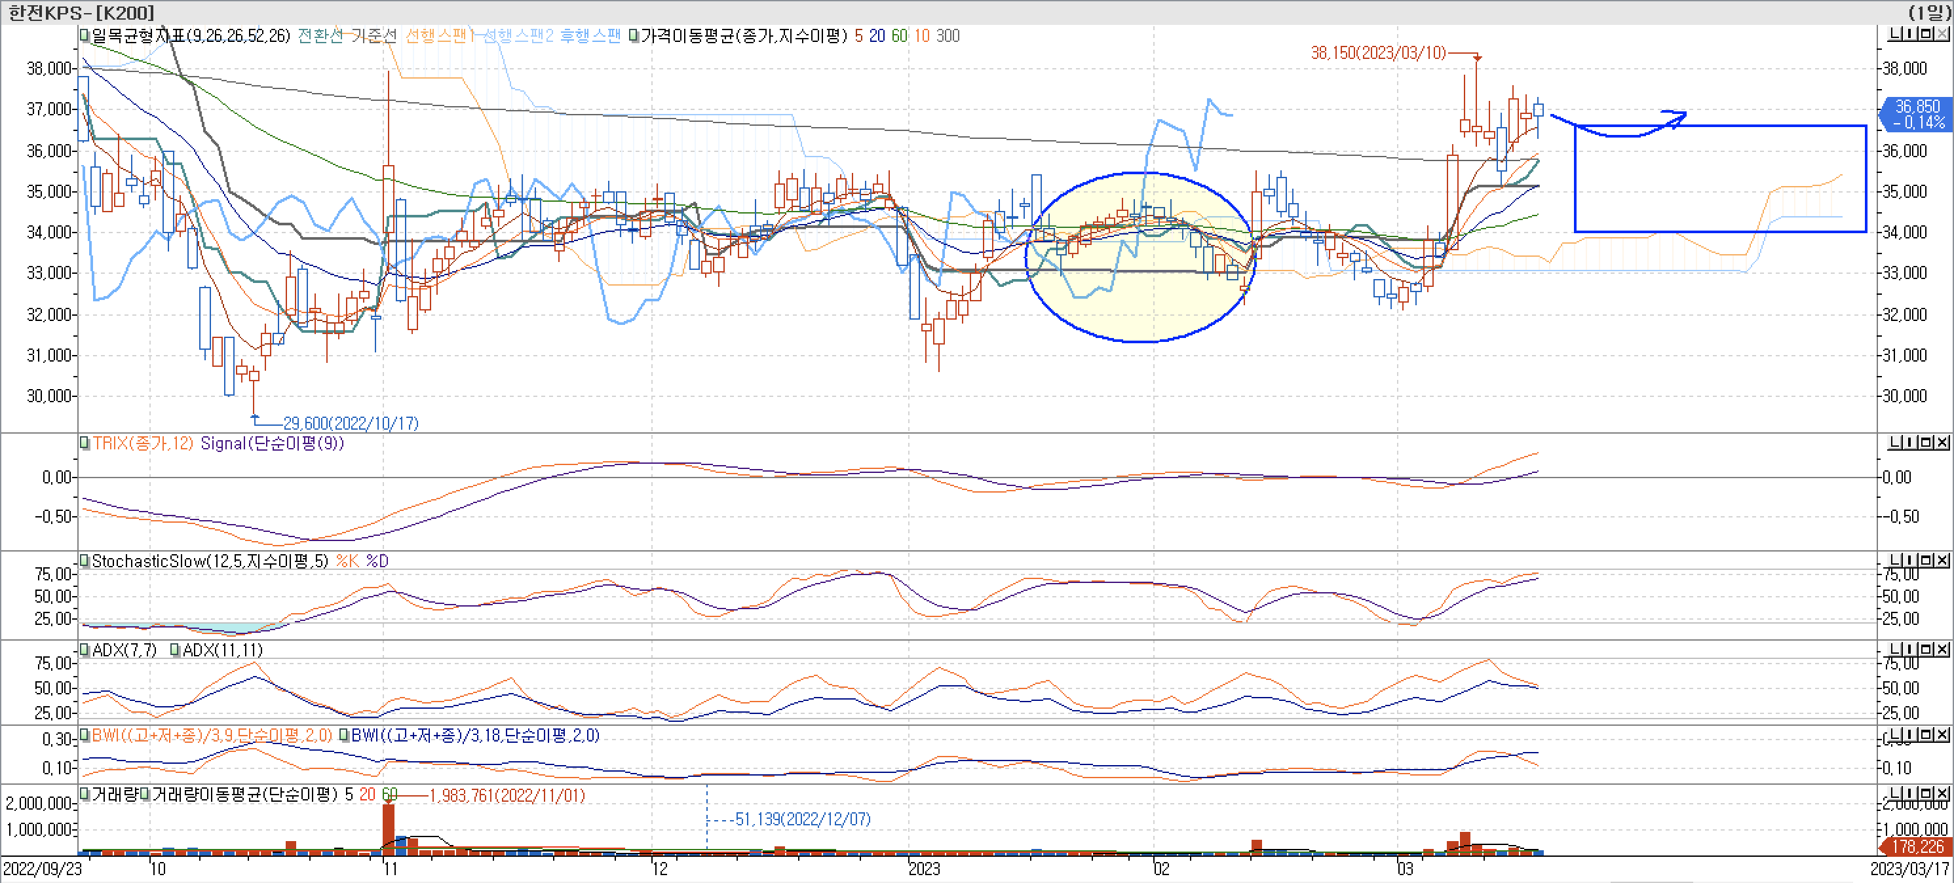The image size is (1954, 883).
Task: Click the I bar button in the price panel
Action: 1911,34
